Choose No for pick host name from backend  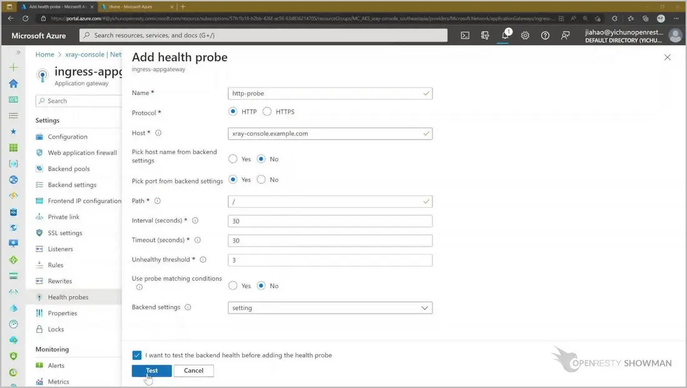pyautogui.click(x=261, y=159)
